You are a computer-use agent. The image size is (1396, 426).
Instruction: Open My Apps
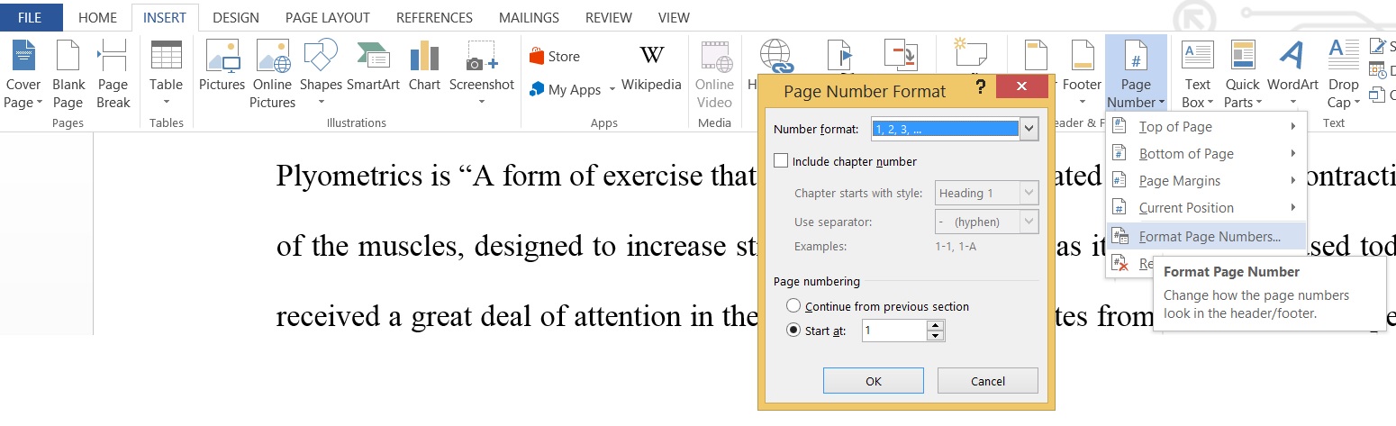(566, 89)
